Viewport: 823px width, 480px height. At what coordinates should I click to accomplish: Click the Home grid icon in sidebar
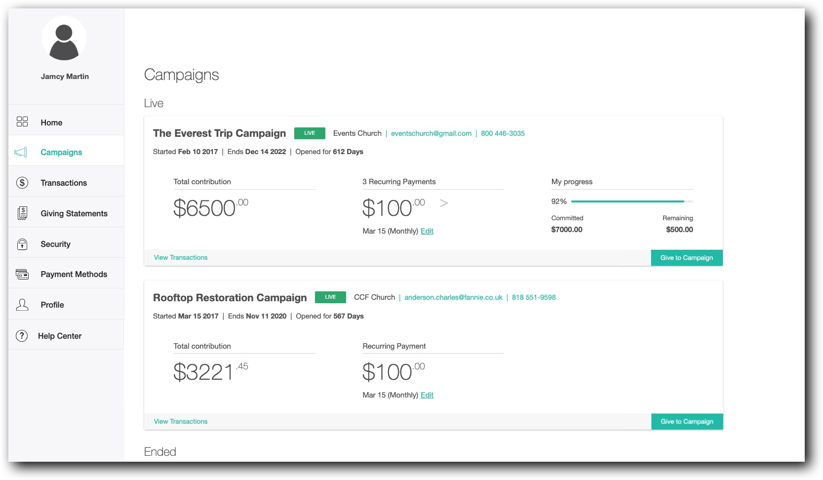[x=22, y=122]
